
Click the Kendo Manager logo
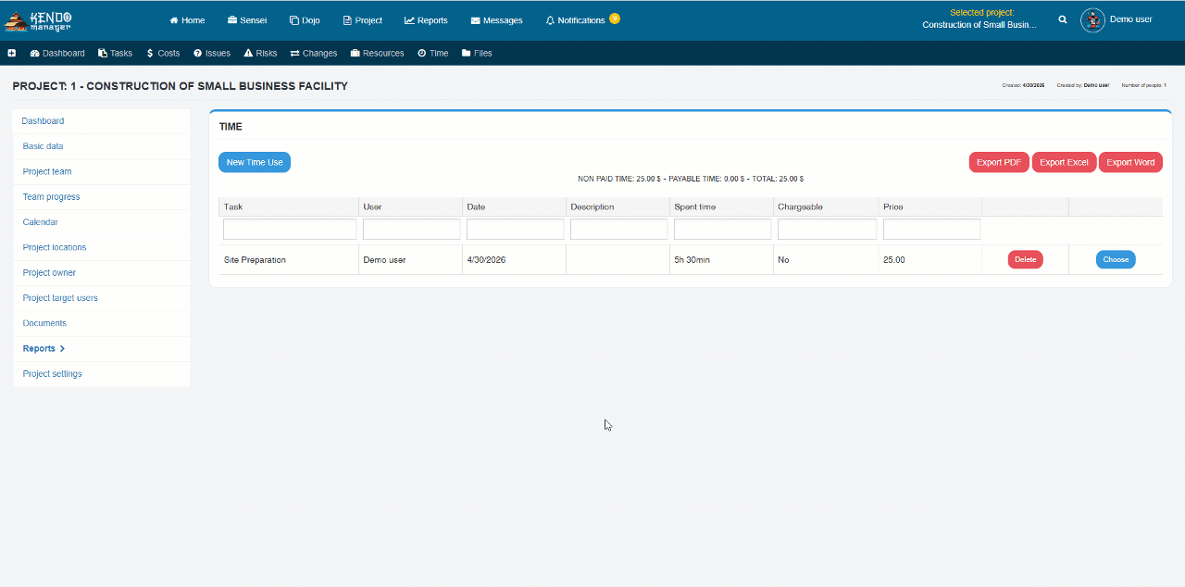39,19
